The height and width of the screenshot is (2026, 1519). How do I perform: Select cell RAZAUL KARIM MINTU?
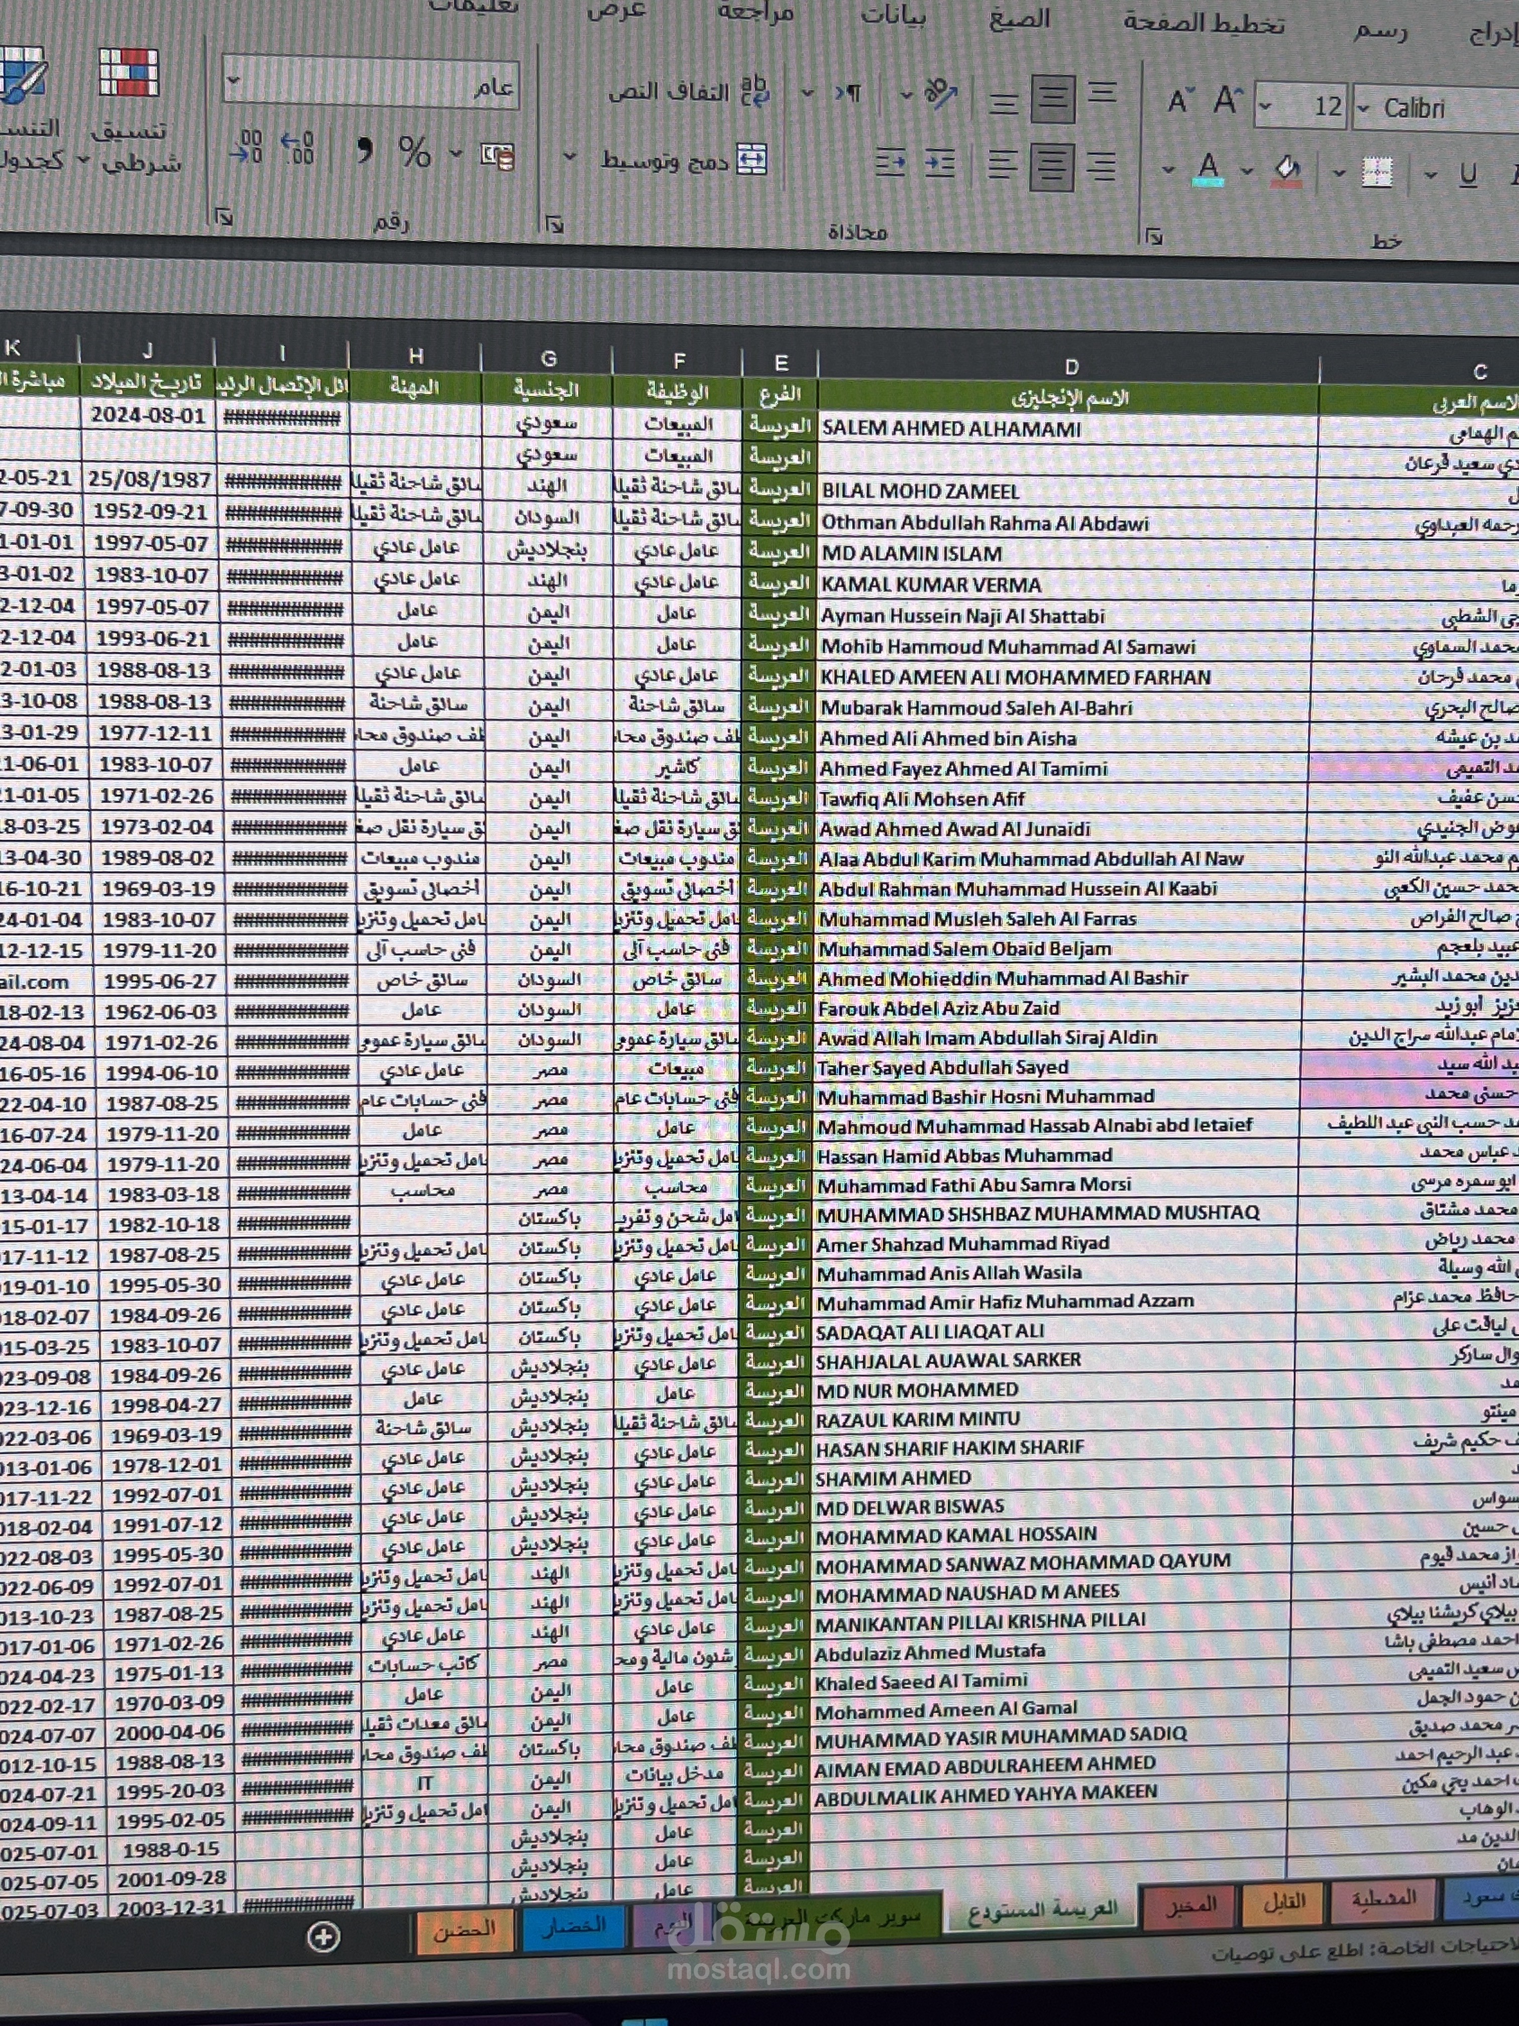[x=1053, y=1419]
